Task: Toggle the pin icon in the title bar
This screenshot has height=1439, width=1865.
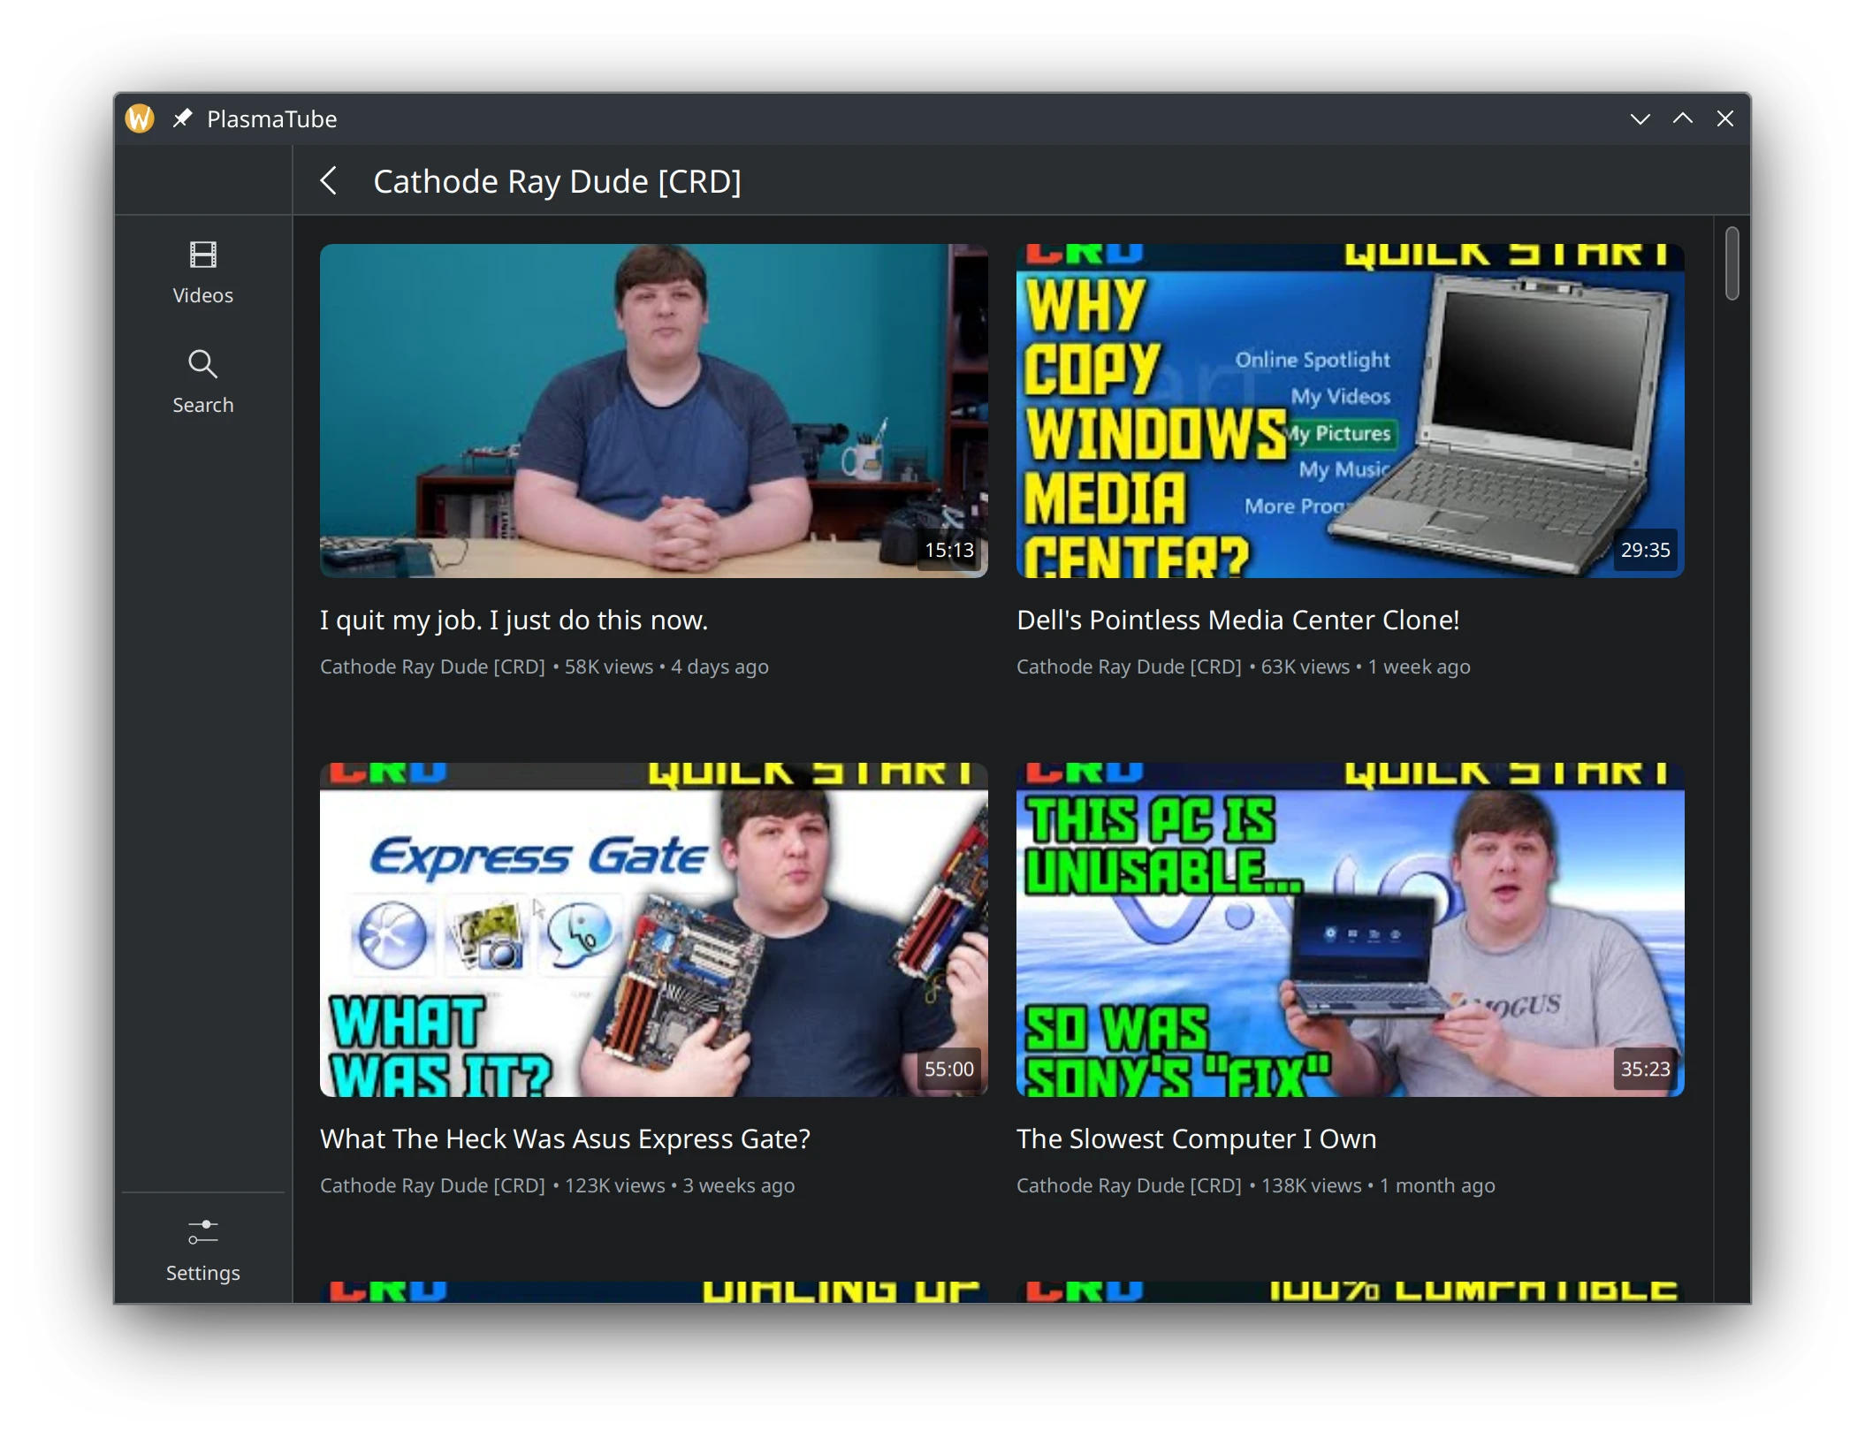Action: tap(182, 118)
